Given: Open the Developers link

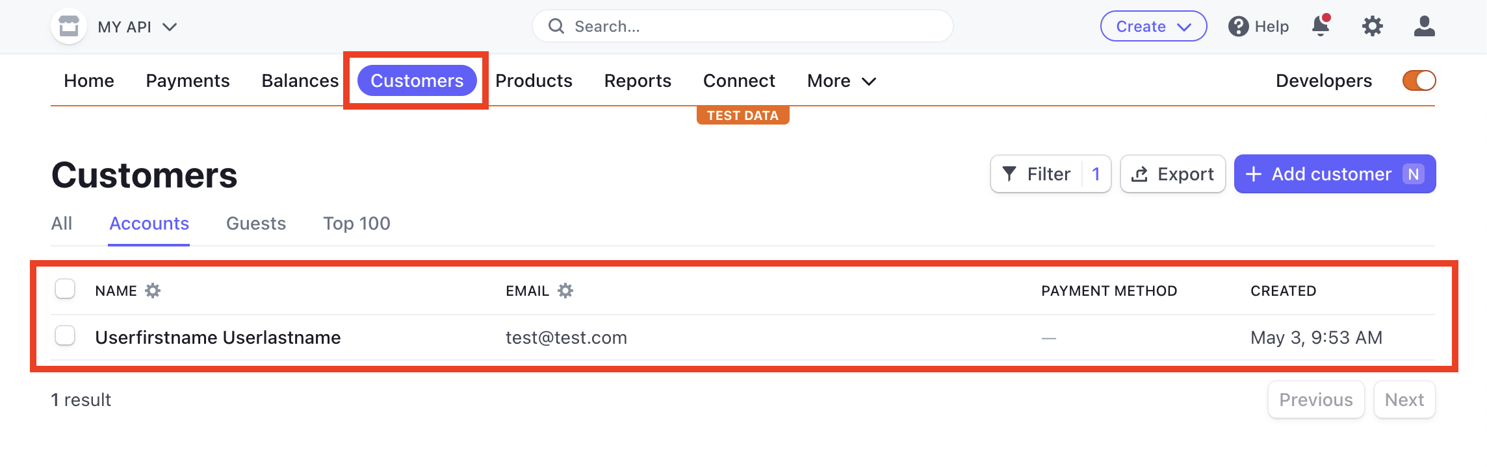Looking at the screenshot, I should point(1323,81).
